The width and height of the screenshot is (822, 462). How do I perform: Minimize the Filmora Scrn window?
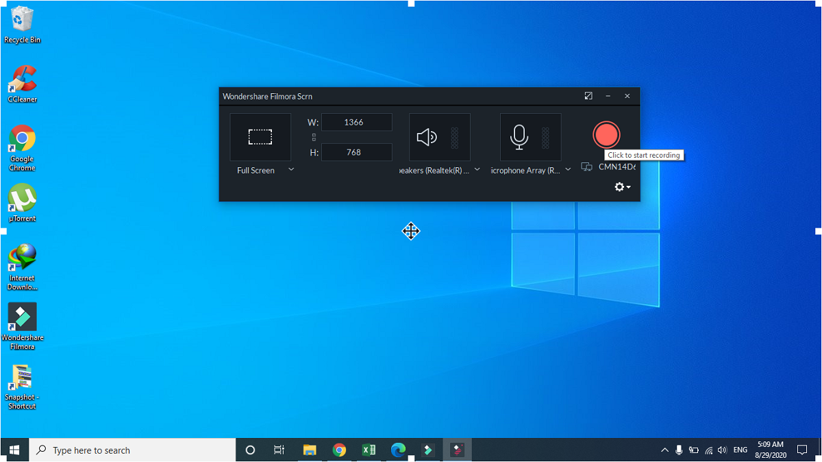[608, 96]
